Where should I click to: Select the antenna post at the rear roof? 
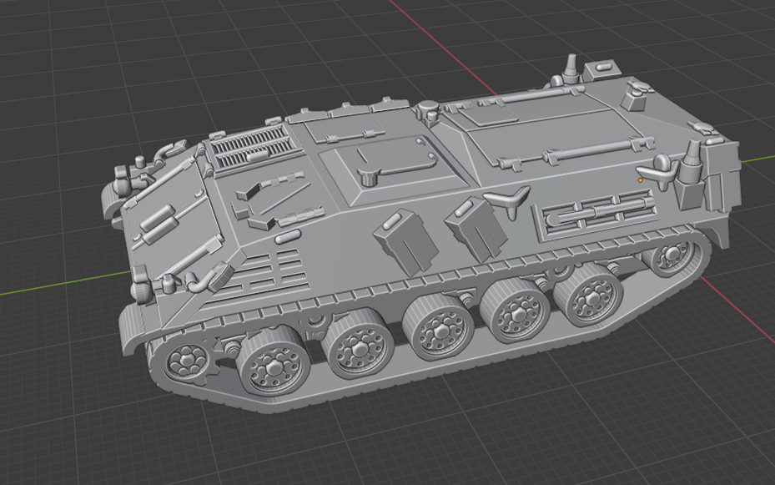point(570,68)
